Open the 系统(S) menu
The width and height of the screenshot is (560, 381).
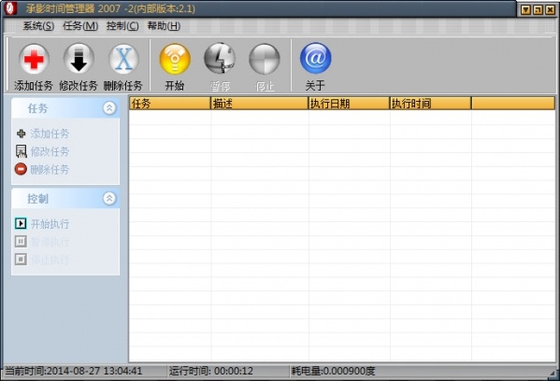pyautogui.click(x=38, y=26)
